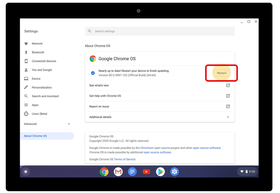Open You and Google settings

pyautogui.click(x=42, y=70)
